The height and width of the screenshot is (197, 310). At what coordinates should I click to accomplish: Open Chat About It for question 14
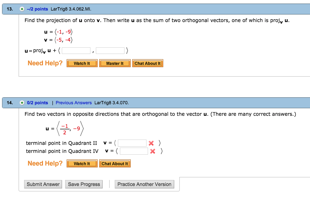[x=115, y=163]
